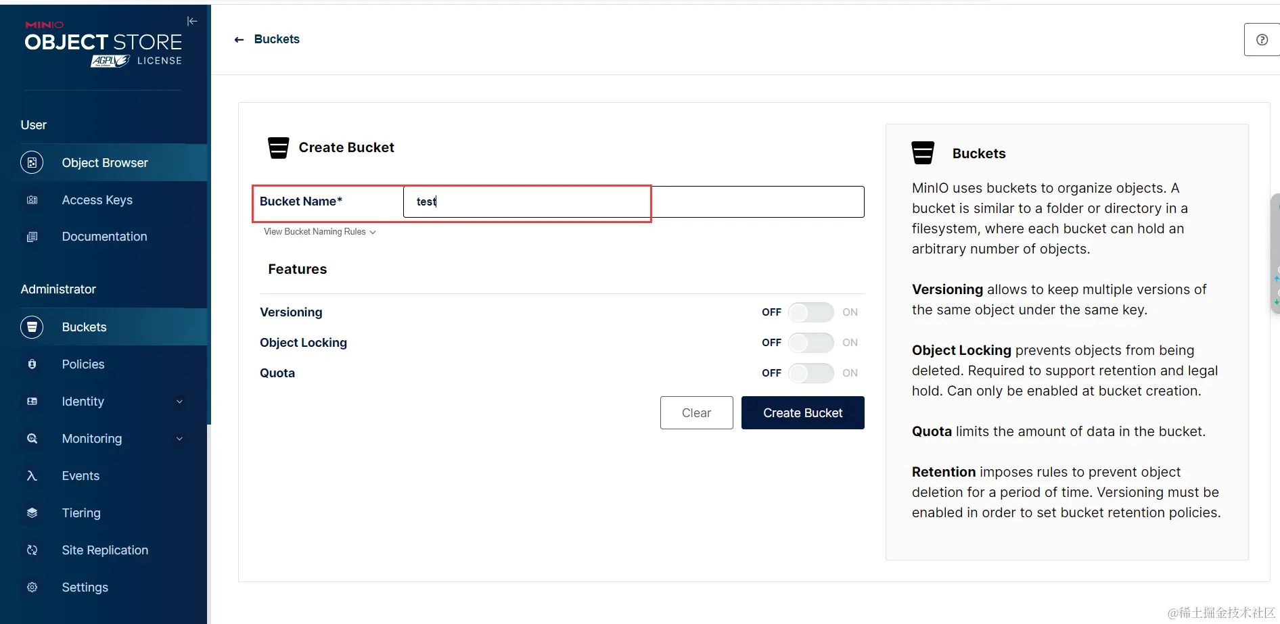Expand the Identity submenu chevron

point(179,402)
